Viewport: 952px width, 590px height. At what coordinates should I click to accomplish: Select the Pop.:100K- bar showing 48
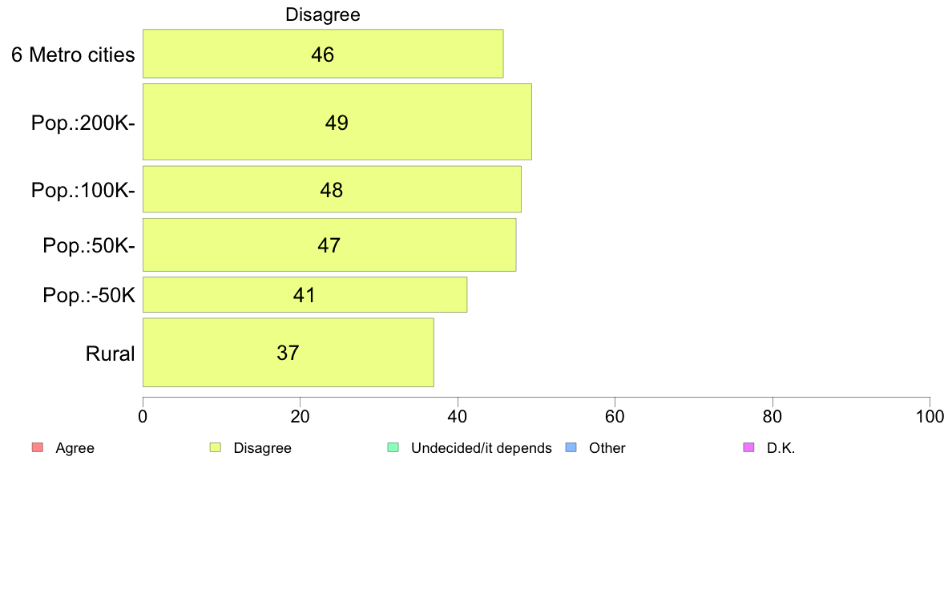pyautogui.click(x=332, y=189)
